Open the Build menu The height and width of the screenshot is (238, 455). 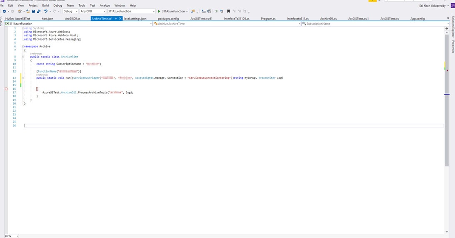pos(45,5)
